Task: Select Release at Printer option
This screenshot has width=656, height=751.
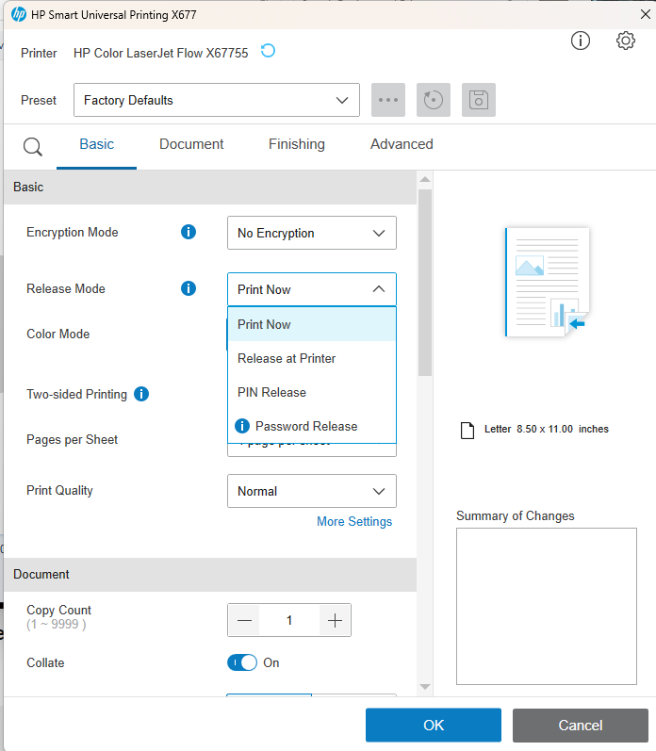Action: pos(312,358)
